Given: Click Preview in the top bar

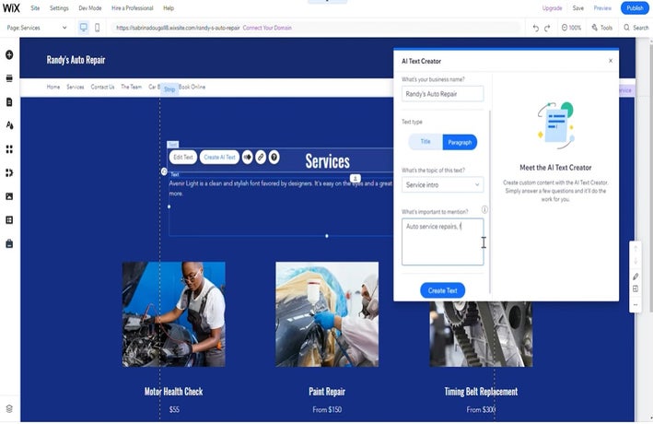Looking at the screenshot, I should [602, 8].
